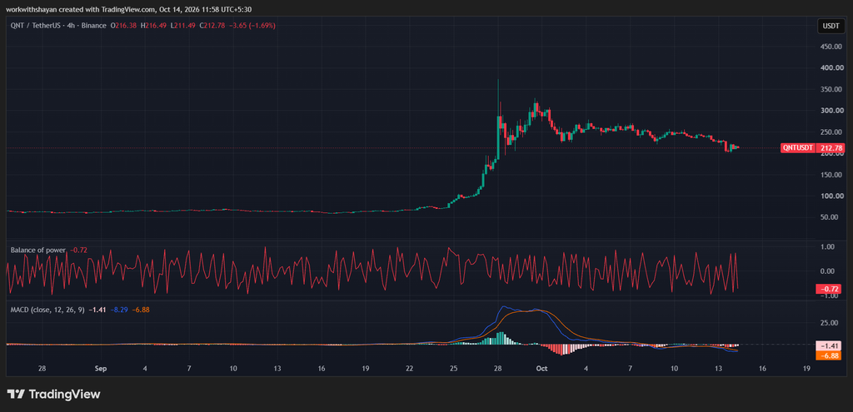Click the O216.38 open value in header
Image resolution: width=853 pixels, height=412 pixels.
click(x=124, y=26)
